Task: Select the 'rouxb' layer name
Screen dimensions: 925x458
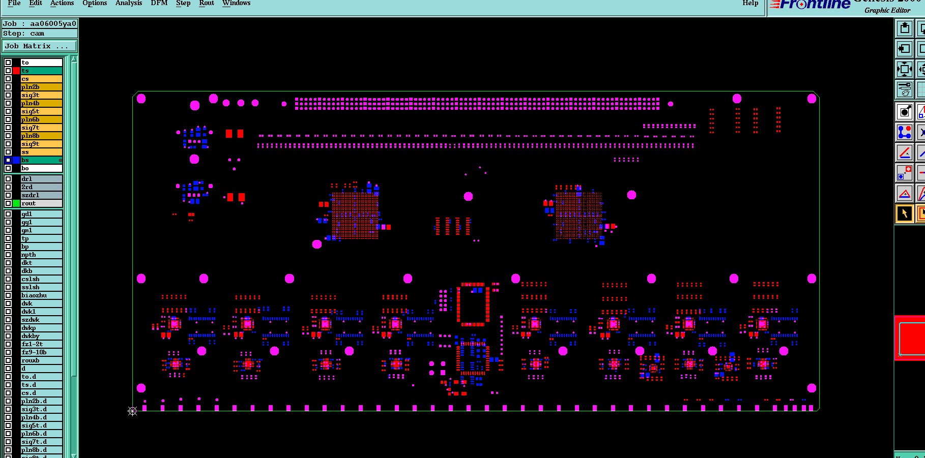Action: point(41,360)
